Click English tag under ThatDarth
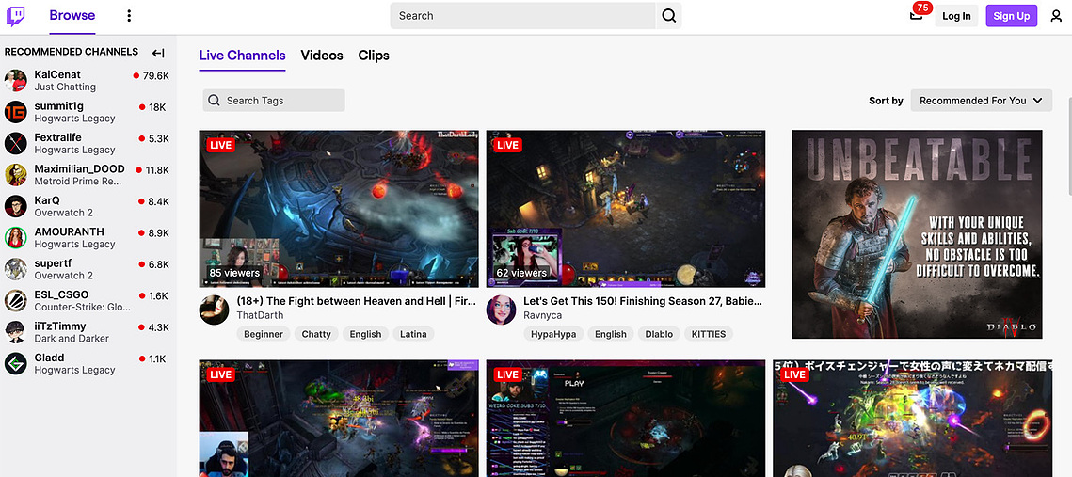The width and height of the screenshot is (1072, 477). pos(366,334)
